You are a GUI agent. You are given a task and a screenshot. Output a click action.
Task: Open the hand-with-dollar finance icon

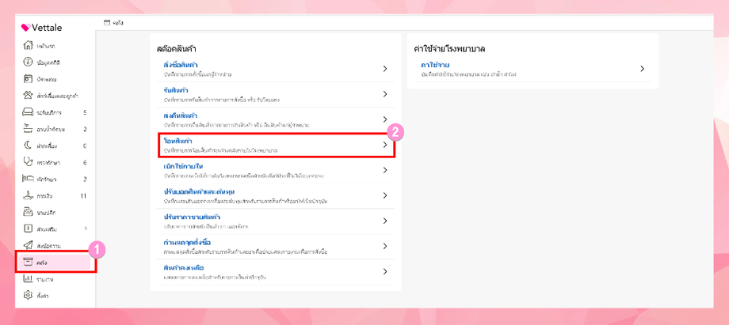coord(28,195)
